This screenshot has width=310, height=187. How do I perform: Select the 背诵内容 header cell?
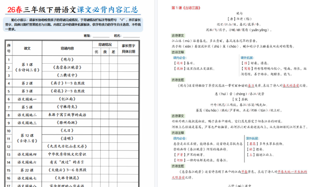67,48
